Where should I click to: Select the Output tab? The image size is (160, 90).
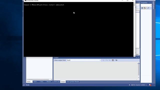pos(63,82)
